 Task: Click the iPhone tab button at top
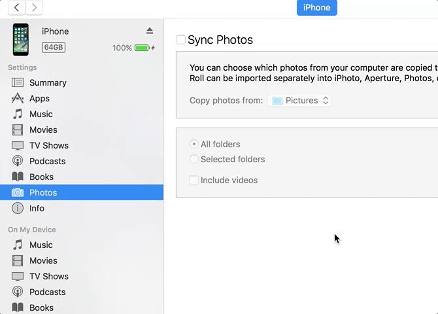[x=316, y=7]
